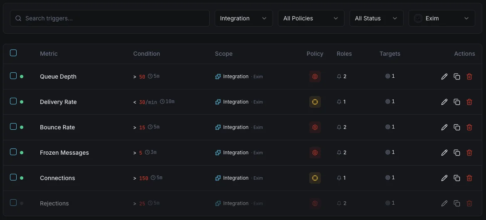This screenshot has height=220, width=486.
Task: Duplicate the Delivery Rate trigger
Action: pyautogui.click(x=457, y=102)
